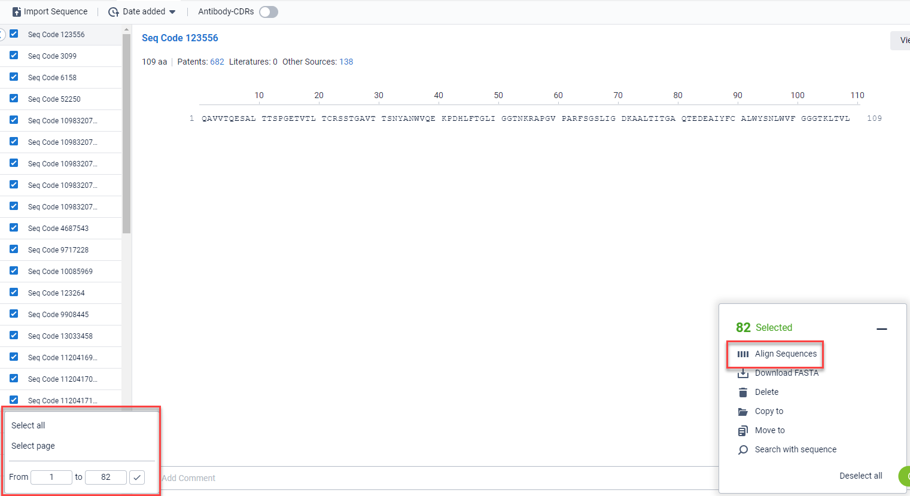
Task: Choose Select all from the selection menu
Action: click(x=28, y=425)
